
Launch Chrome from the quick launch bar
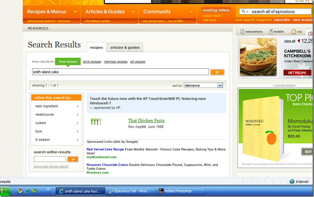coord(20,191)
